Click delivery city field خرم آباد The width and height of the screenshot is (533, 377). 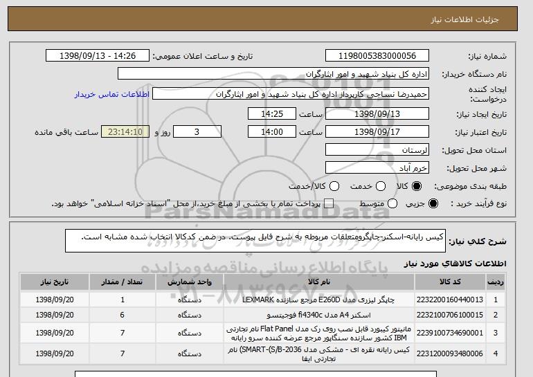(377, 168)
